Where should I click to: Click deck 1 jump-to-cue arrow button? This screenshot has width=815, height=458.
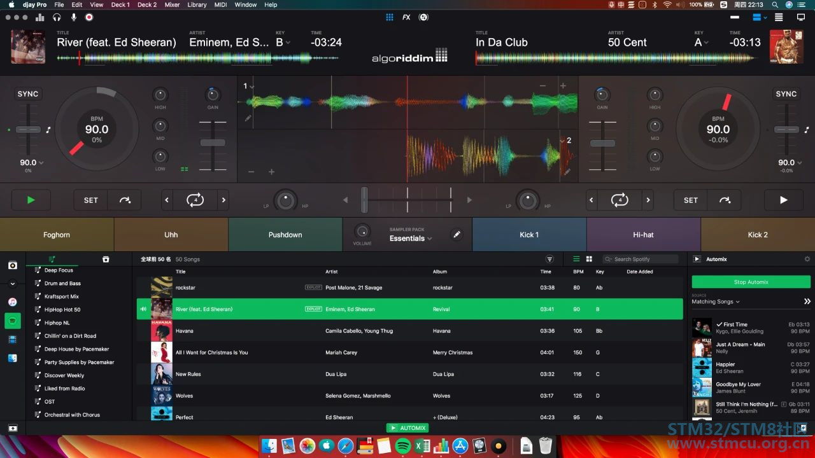click(125, 200)
